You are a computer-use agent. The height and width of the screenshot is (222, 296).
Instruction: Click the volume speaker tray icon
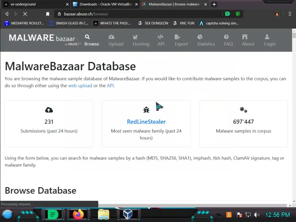click(x=257, y=215)
